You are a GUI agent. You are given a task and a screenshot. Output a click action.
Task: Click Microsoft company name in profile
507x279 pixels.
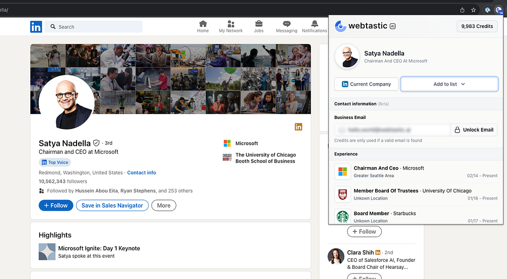coord(247,143)
